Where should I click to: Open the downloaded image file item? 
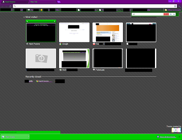click(14, 137)
